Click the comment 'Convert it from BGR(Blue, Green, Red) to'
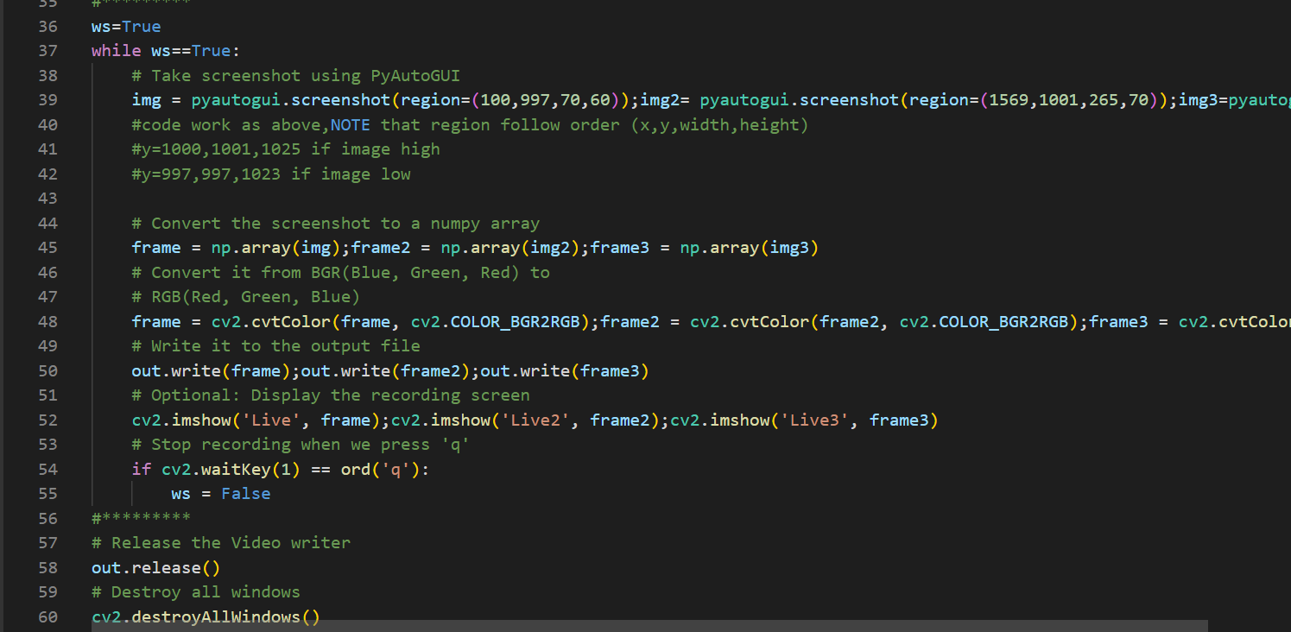Viewport: 1291px width, 632px height. click(x=351, y=273)
